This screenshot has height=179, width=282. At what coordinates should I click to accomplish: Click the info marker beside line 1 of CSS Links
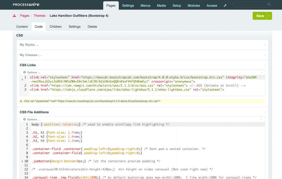22,80
